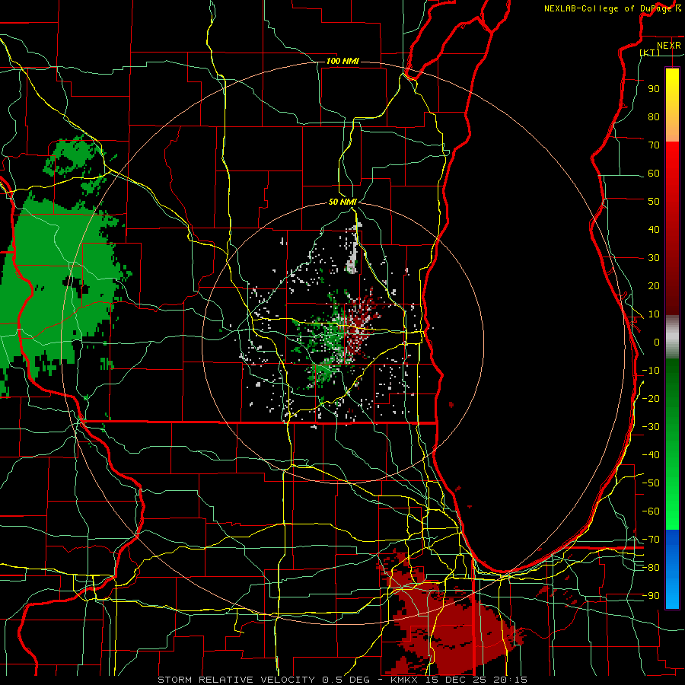The width and height of the screenshot is (685, 685).
Task: Click the "-20" scale value
Action: pos(651,398)
